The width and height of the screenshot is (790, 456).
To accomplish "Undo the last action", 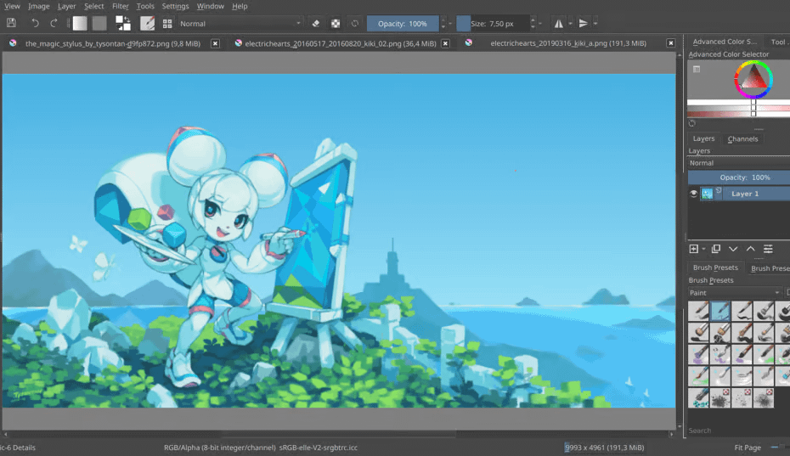I will [x=35, y=23].
